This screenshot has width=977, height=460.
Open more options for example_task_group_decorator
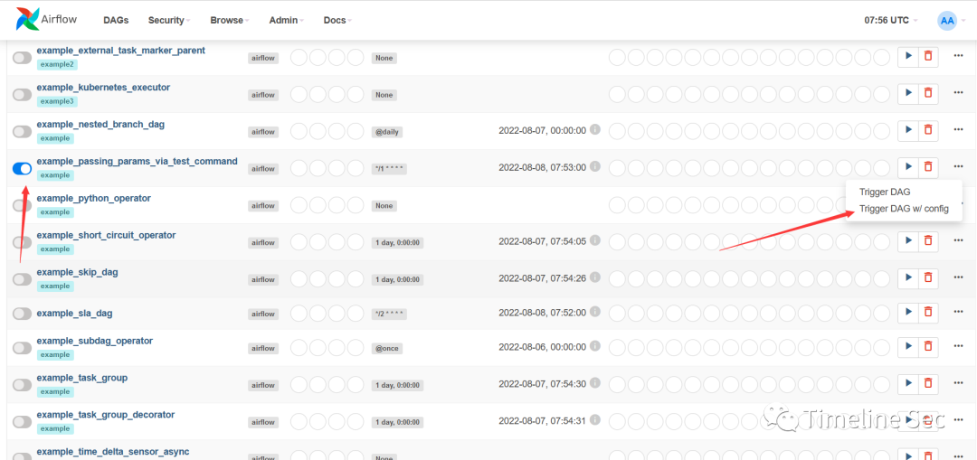[x=958, y=420]
